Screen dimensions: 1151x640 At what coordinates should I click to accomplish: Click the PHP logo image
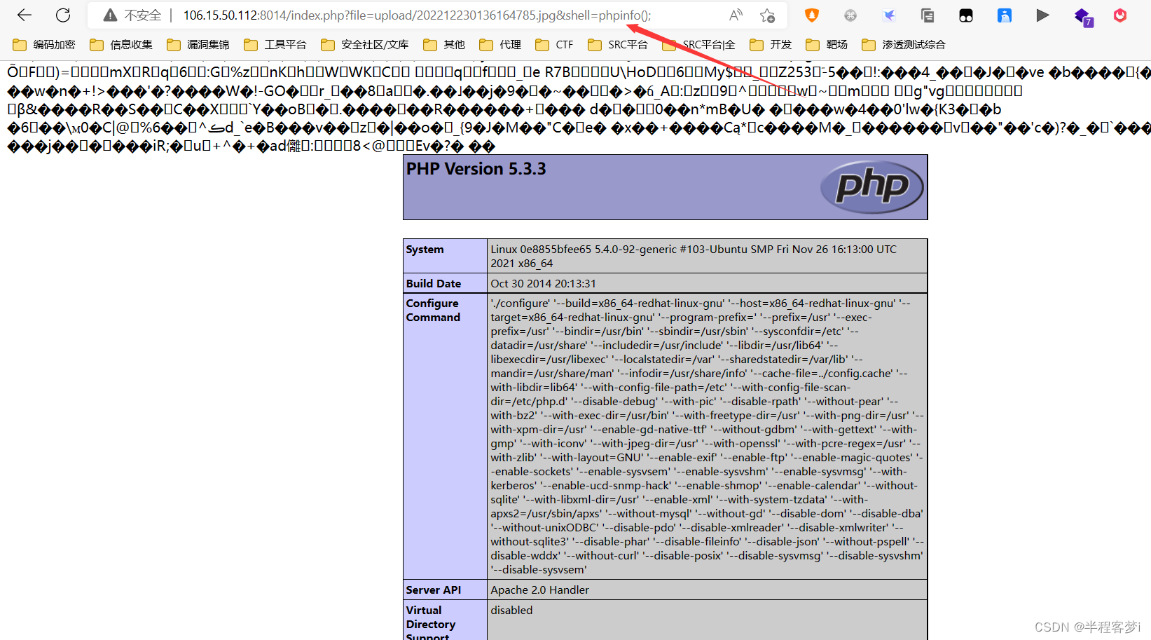(x=872, y=187)
